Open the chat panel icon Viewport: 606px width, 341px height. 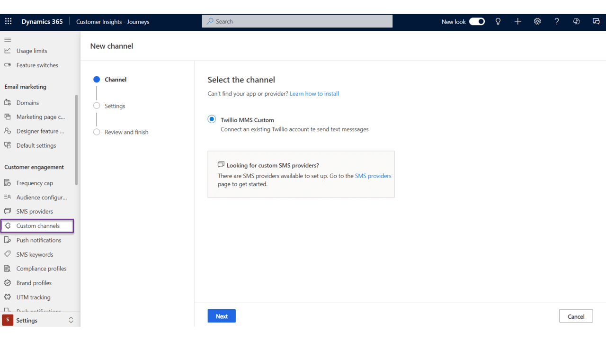tap(596, 21)
